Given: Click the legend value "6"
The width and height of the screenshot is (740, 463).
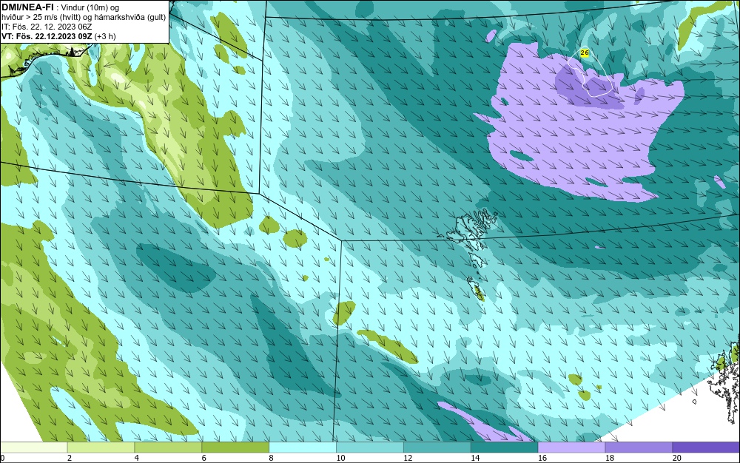Looking at the screenshot, I should (x=204, y=458).
